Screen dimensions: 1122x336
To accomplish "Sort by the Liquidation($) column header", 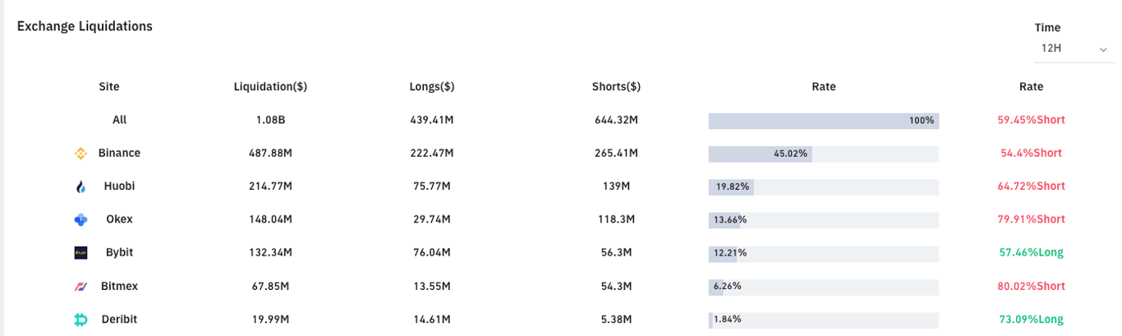I will tap(270, 86).
